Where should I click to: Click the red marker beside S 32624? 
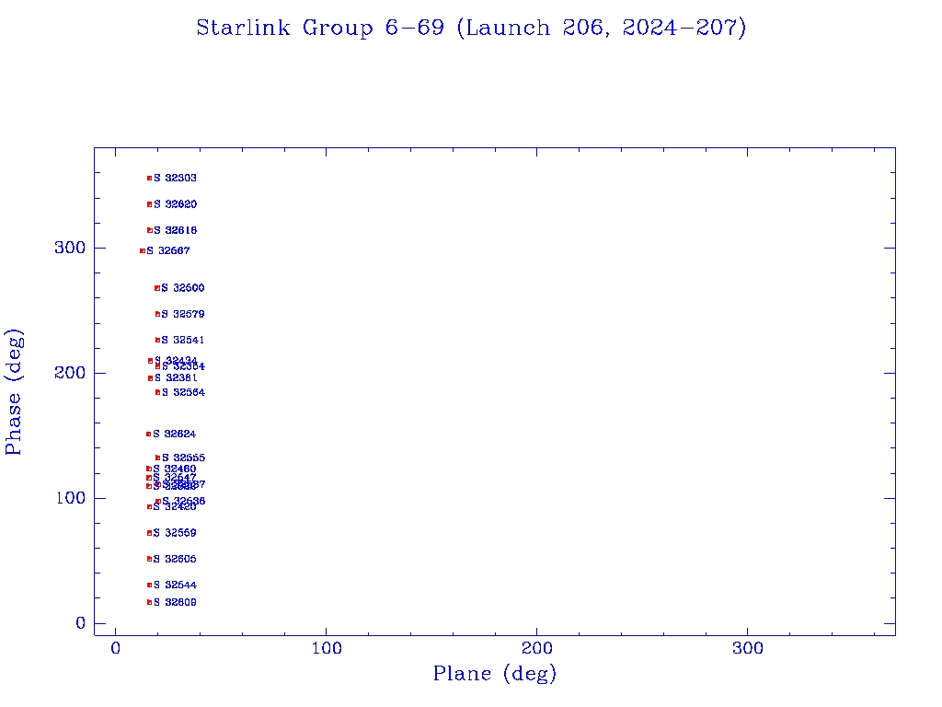pos(148,435)
